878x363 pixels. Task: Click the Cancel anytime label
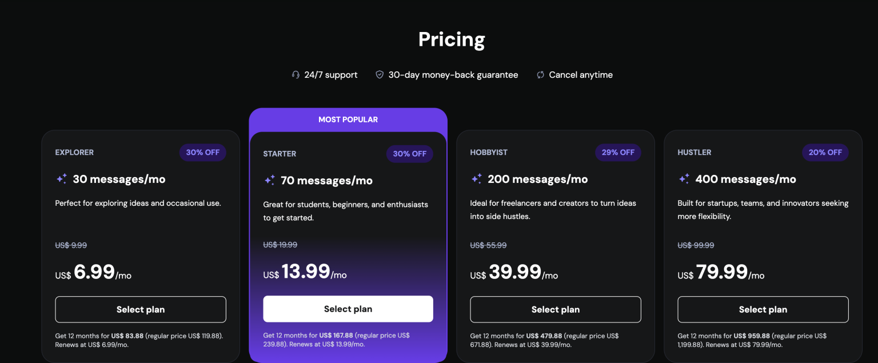(581, 74)
